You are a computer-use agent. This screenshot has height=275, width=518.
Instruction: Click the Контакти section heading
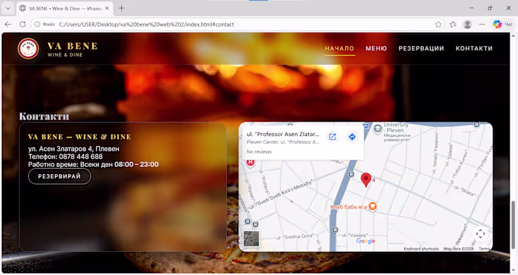[x=44, y=116]
